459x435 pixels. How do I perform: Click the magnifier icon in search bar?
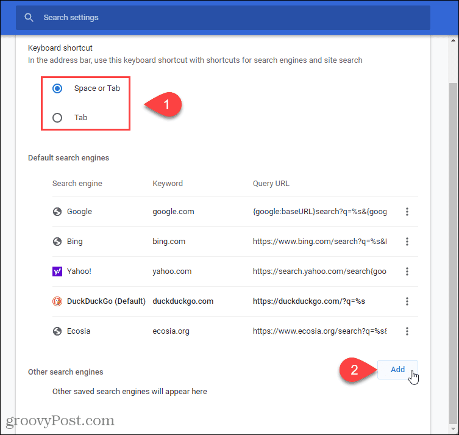29,18
